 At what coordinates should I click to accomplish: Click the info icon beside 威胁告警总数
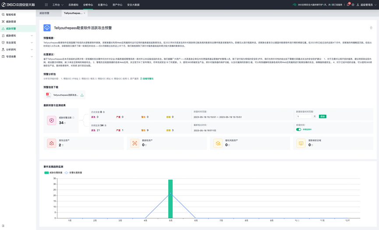tap(74, 118)
